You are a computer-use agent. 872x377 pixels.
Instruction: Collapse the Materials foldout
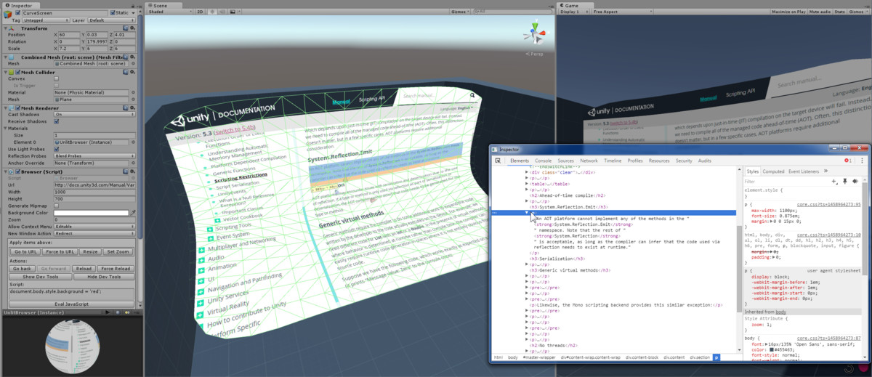point(4,129)
